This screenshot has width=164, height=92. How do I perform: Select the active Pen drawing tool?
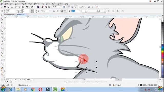(x=2, y=30)
